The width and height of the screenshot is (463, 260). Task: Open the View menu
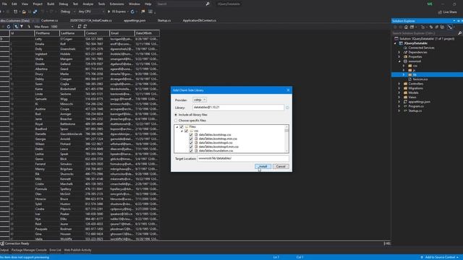25,4
